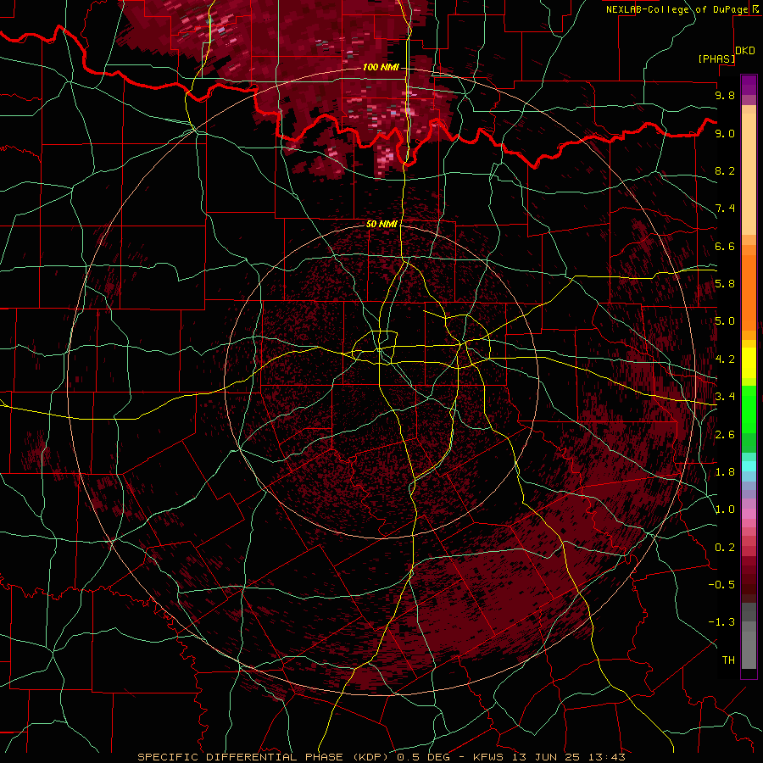Click the KFWS radar site identifier

tap(489, 757)
